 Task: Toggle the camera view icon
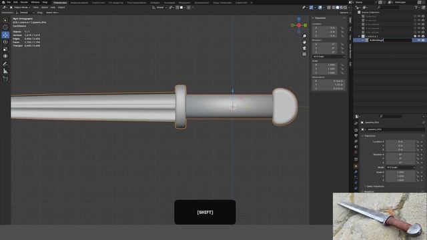(x=304, y=48)
